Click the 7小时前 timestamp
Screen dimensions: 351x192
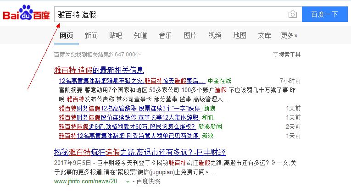click(290, 81)
